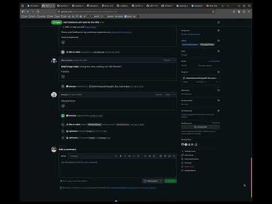The height and width of the screenshot is (204, 272).
Task: Switch to the Preview tab
Action: click(74, 156)
